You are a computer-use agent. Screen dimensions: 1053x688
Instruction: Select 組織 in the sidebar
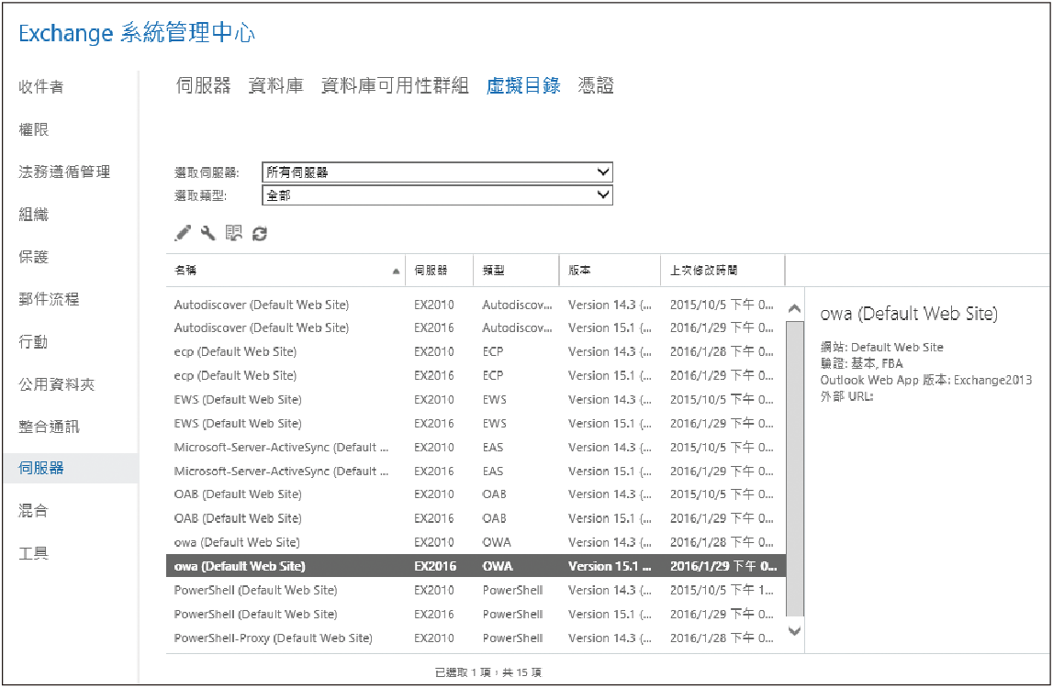point(34,214)
